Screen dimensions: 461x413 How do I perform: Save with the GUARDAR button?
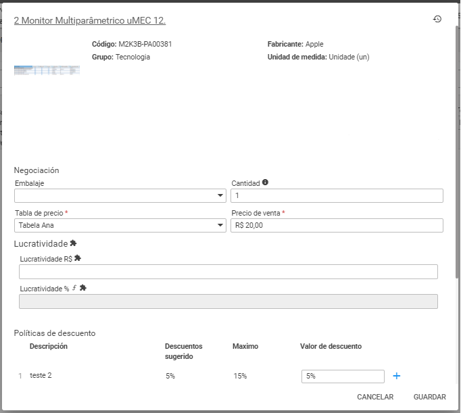[429, 397]
